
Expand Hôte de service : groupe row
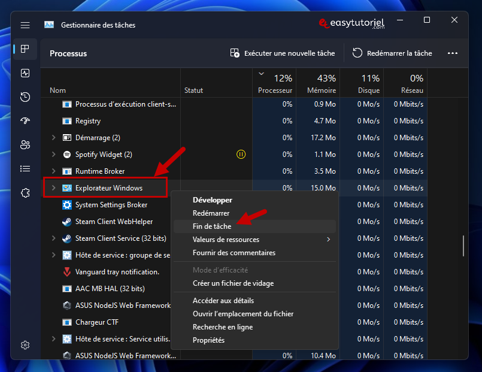pos(53,255)
